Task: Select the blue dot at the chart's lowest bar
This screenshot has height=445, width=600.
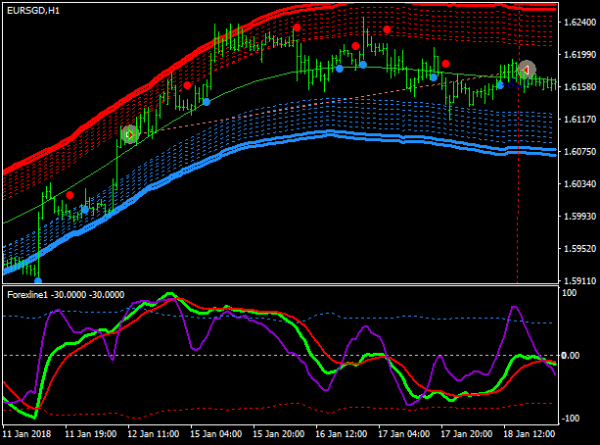Action: [x=38, y=280]
